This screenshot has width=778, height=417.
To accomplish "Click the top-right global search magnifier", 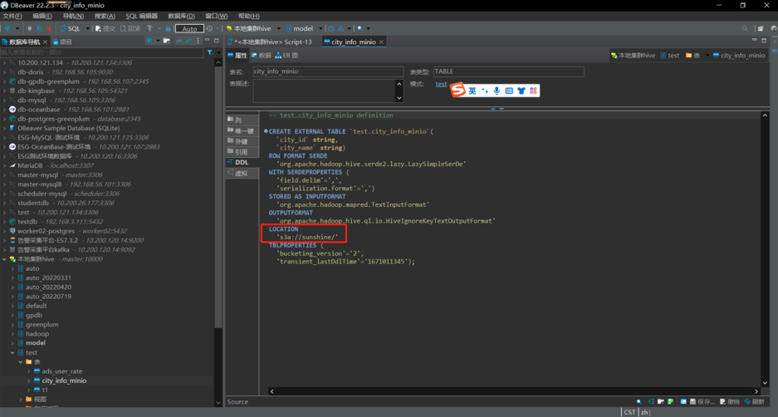I will pyautogui.click(x=744, y=28).
